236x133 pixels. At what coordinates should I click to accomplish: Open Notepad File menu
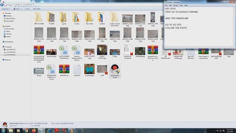point(166,6)
